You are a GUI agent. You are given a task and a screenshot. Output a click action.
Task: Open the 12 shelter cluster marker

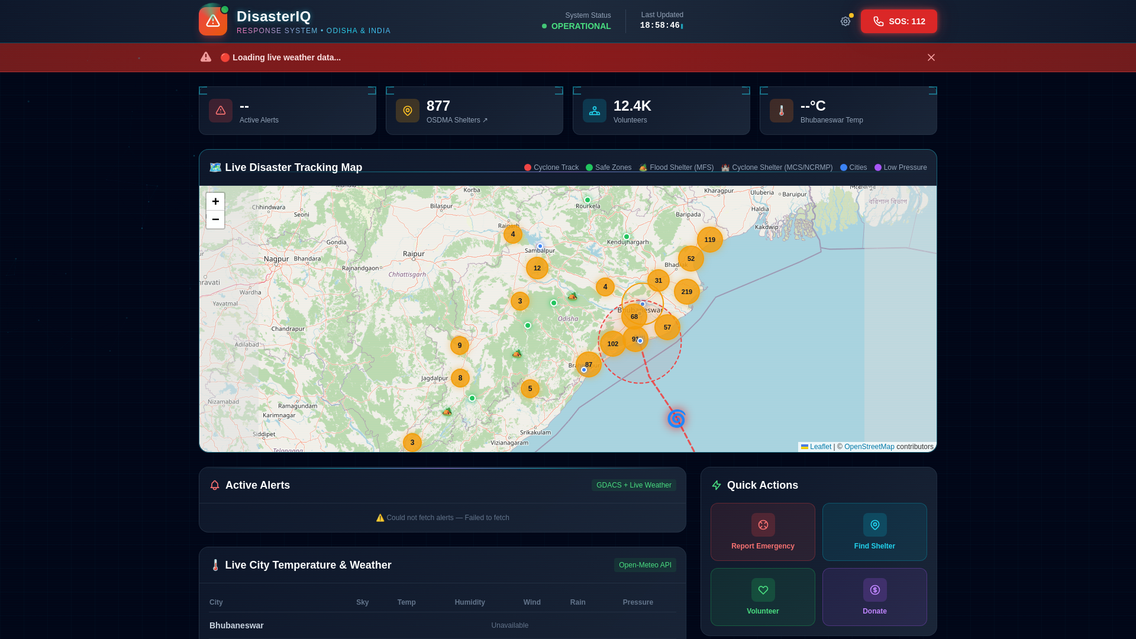point(537,268)
